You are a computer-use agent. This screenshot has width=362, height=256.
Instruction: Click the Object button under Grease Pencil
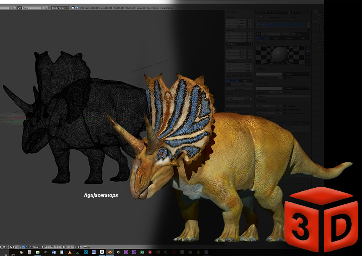[x=246, y=81]
